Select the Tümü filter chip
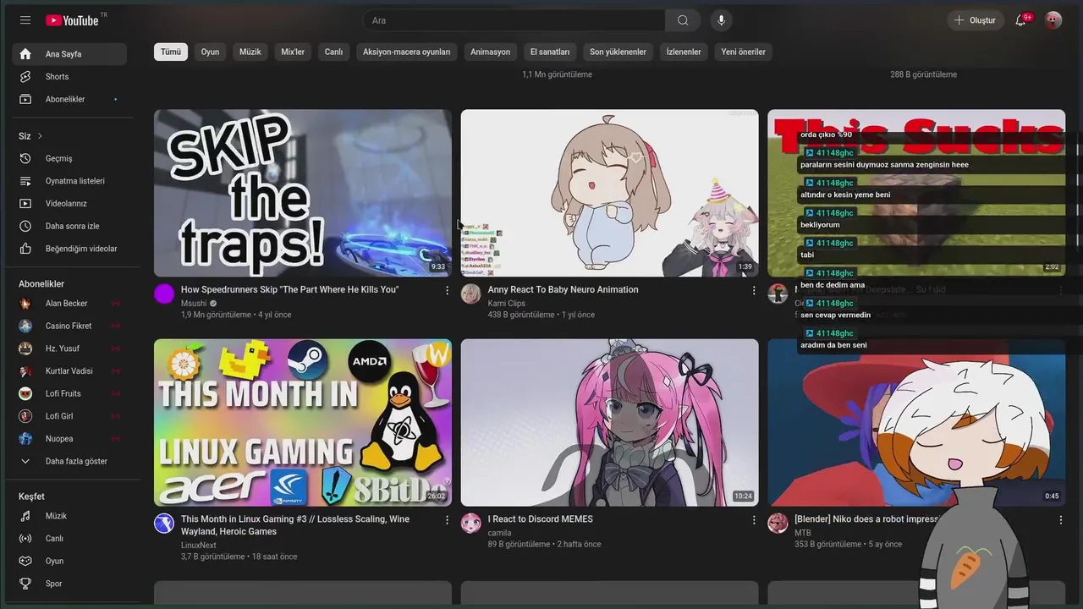Image resolution: width=1083 pixels, height=609 pixels. pyautogui.click(x=171, y=52)
